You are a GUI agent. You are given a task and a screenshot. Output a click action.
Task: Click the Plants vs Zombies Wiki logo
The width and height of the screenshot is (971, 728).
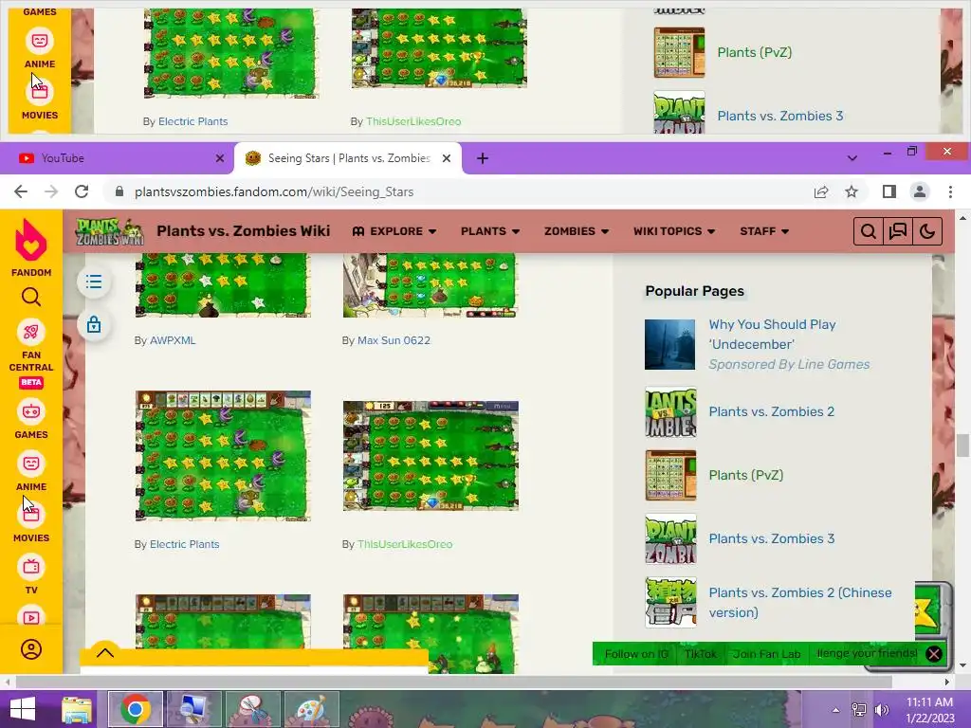click(x=110, y=231)
